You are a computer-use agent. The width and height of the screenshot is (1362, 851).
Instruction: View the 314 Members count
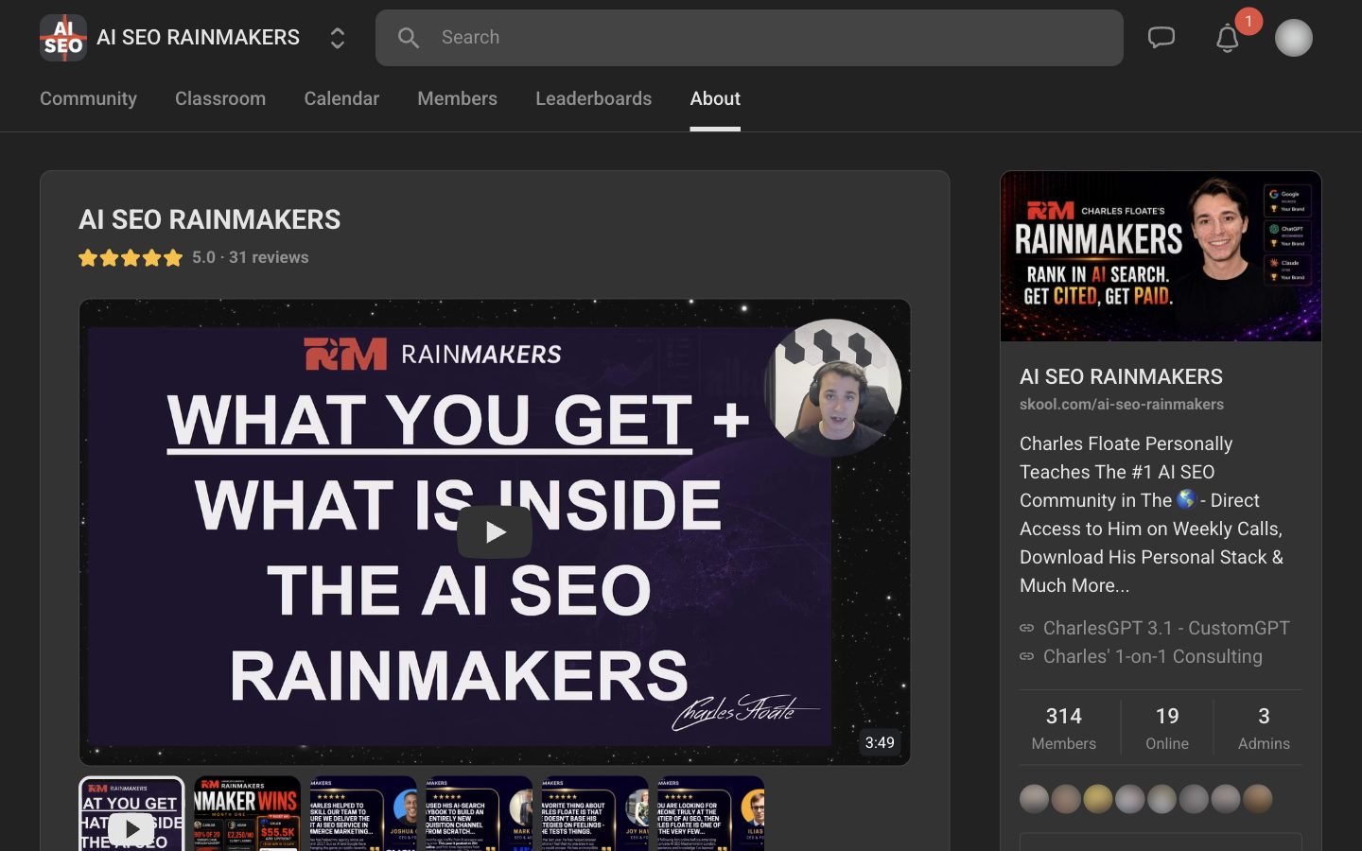point(1063,728)
